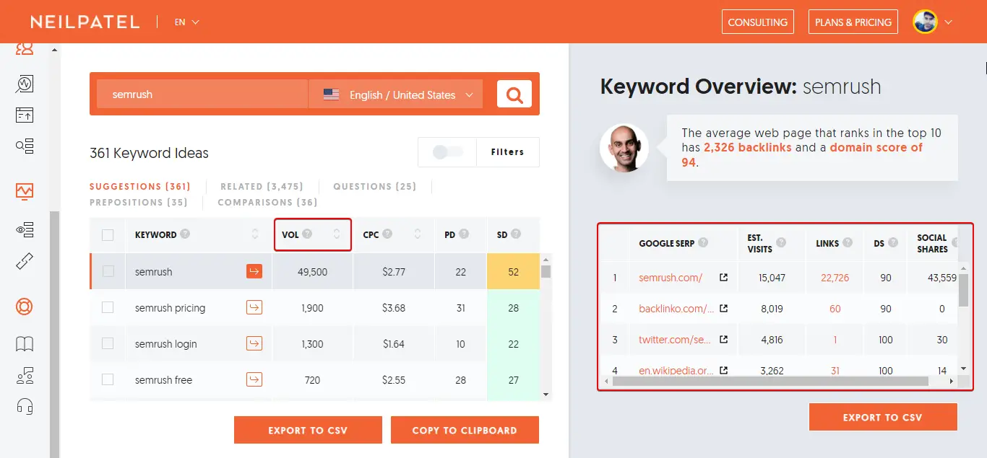This screenshot has width=987, height=458.
Task: Open the EN language dropdown
Action: pos(186,22)
